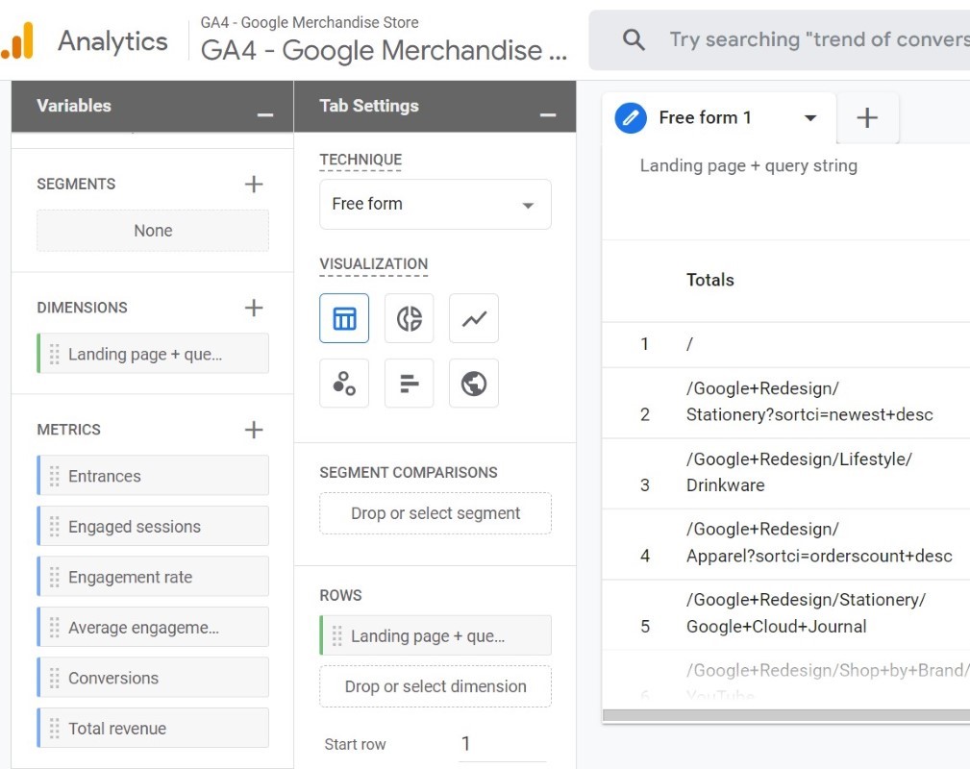Image resolution: width=970 pixels, height=769 pixels.
Task: Open the GA4 Google Merchandise property selector
Action: coord(384,51)
